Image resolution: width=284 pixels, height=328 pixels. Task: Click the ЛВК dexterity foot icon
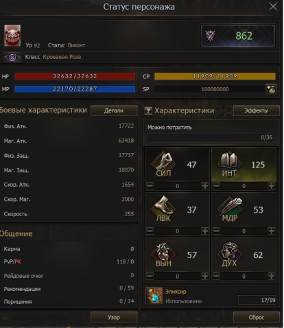coord(163,209)
